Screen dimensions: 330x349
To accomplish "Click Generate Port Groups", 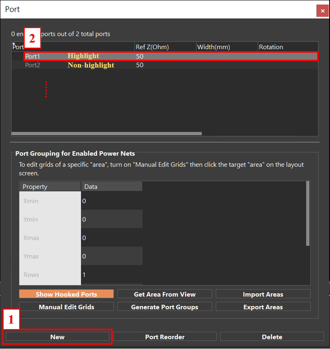I will point(165,307).
